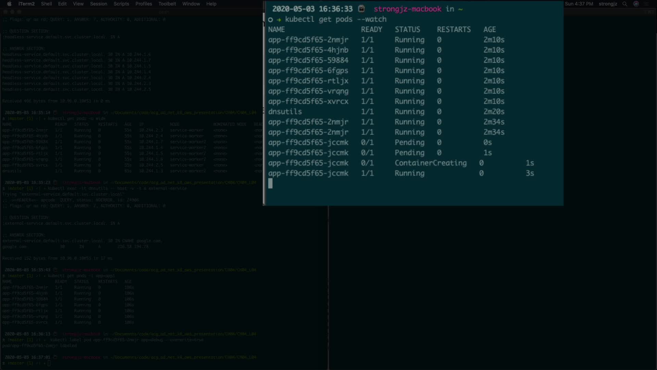Click the yellow minimize window dot
The height and width of the screenshot is (370, 657).
12,12
